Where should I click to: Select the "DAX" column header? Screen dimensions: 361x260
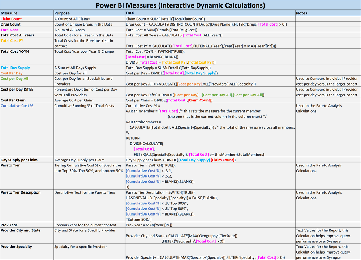pyautogui.click(x=210, y=13)
